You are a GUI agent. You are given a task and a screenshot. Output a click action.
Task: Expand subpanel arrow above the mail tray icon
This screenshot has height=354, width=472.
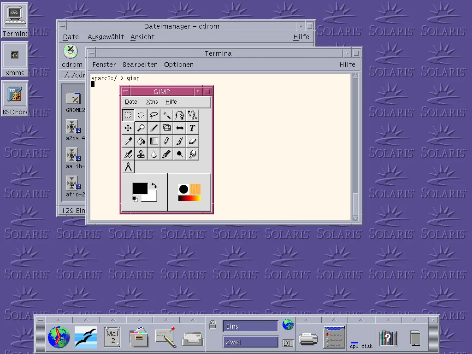(193, 320)
